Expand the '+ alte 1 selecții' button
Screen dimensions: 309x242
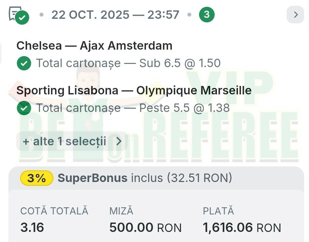tap(65, 141)
